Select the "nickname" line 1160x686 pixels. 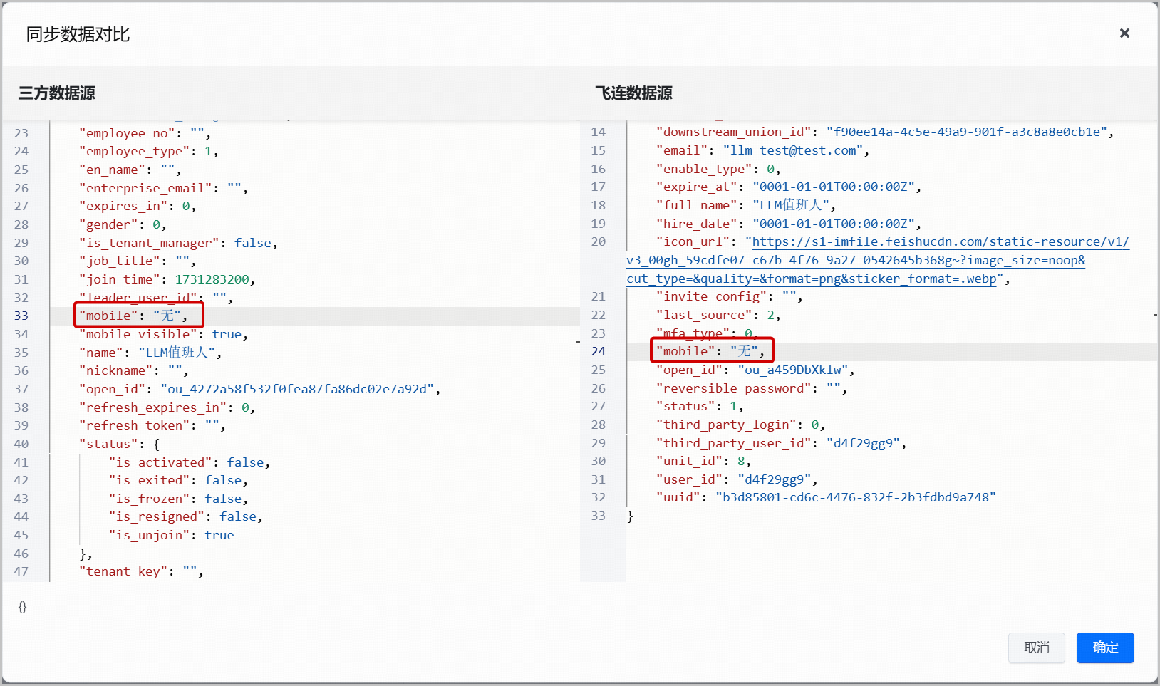[133, 370]
